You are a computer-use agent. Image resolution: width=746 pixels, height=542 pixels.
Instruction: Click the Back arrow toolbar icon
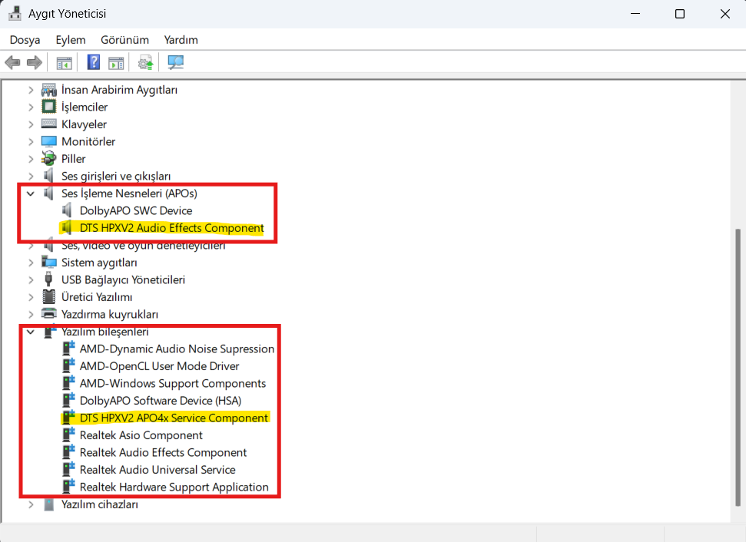[x=12, y=62]
